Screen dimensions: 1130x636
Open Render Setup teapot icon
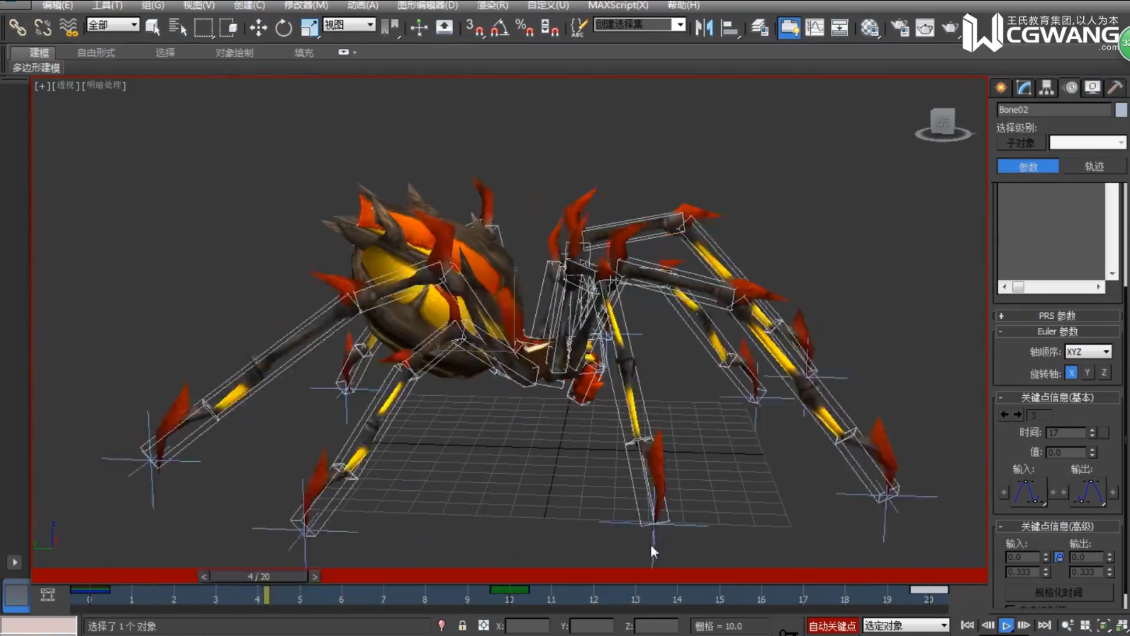tap(900, 28)
